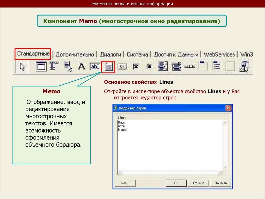Open the Доступ к Данным tab

tap(176, 54)
